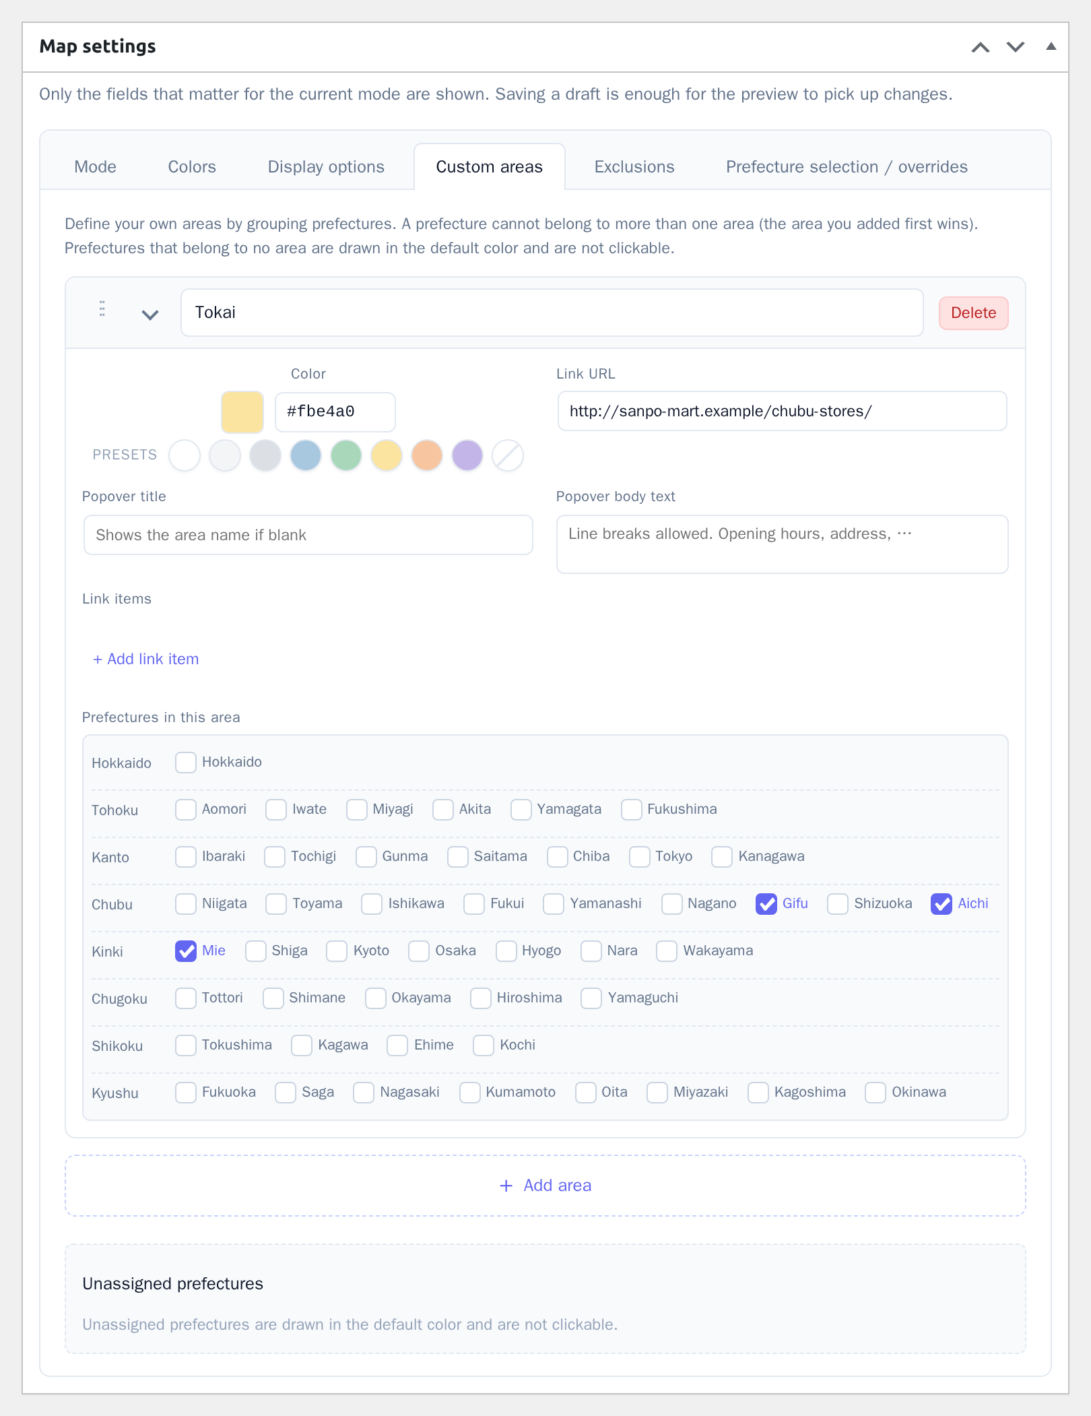Click the move-down arrow on Map settings
Viewport: 1091px width, 1416px height.
[1015, 46]
